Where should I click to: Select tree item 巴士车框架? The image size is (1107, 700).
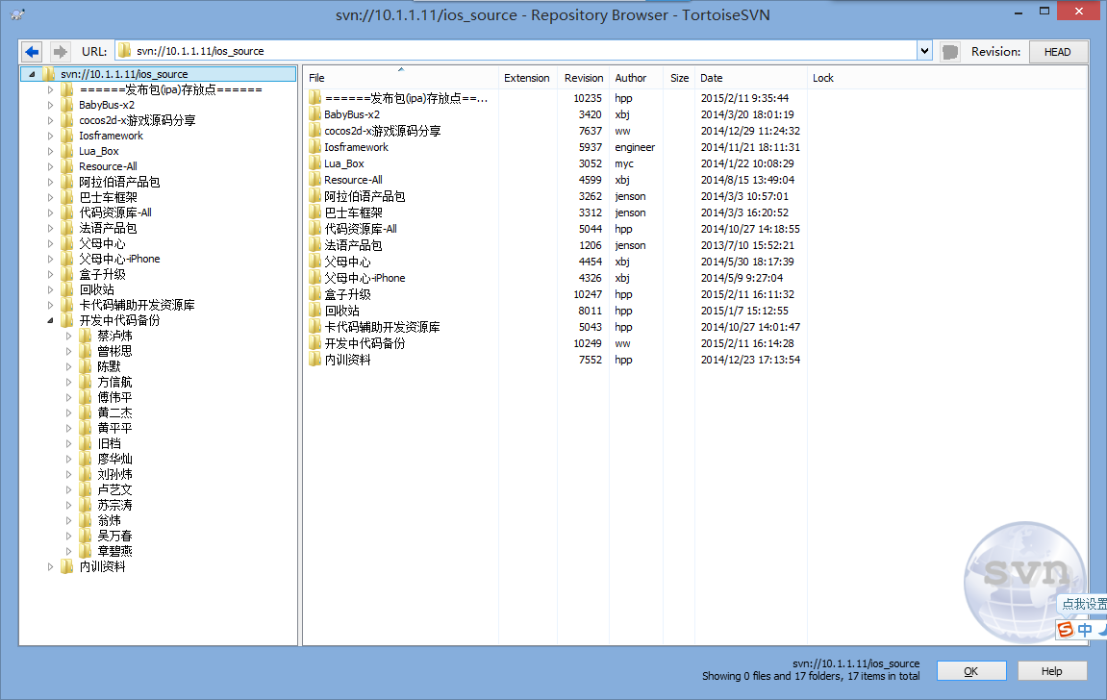pos(108,197)
